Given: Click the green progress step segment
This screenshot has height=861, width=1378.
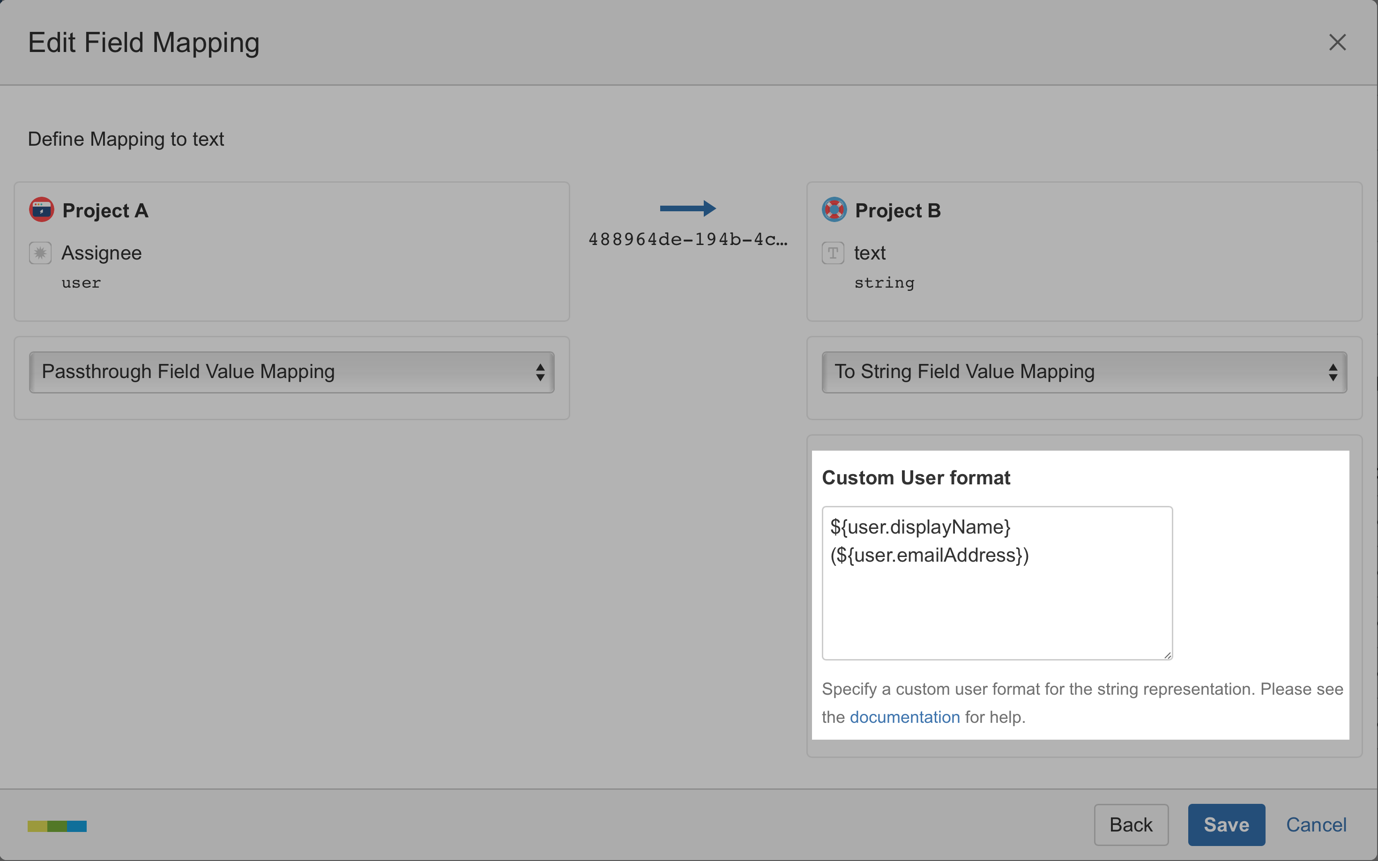Looking at the screenshot, I should pyautogui.click(x=57, y=826).
